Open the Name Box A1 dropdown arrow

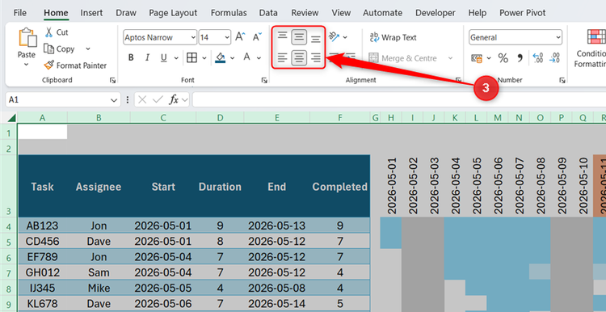pos(114,100)
